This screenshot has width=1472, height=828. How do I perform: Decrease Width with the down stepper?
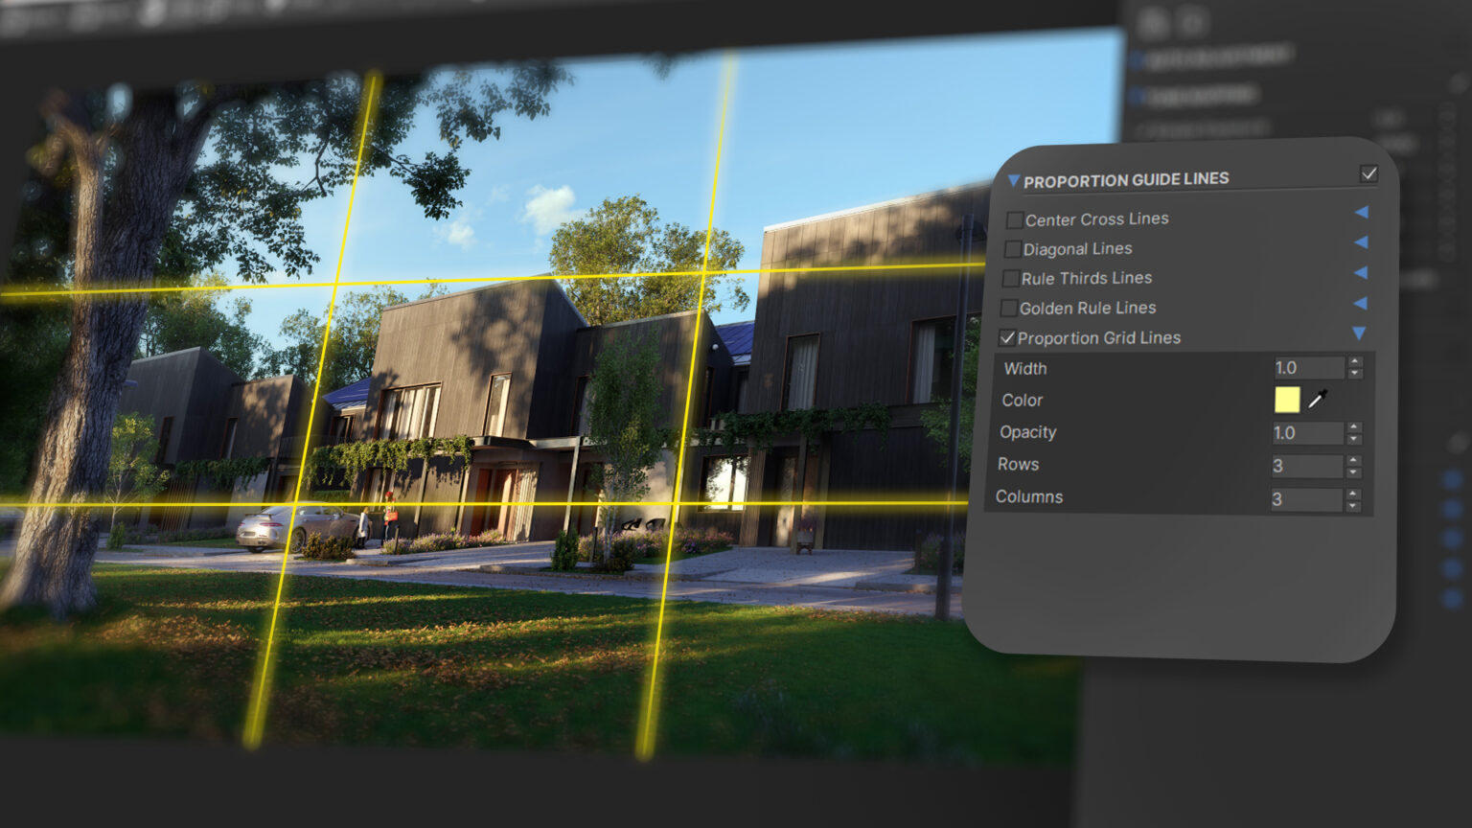[1355, 374]
